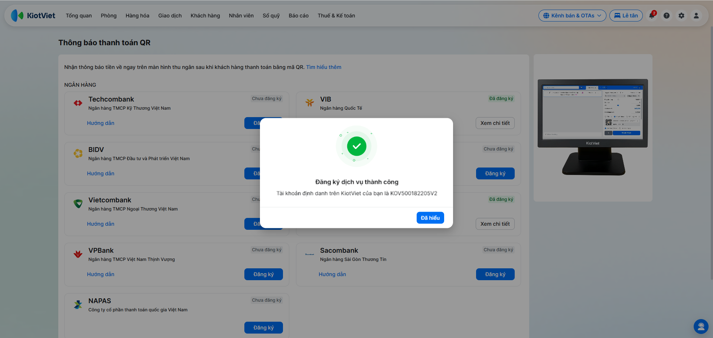Click the account ID message KOV500182205V2

(356, 193)
